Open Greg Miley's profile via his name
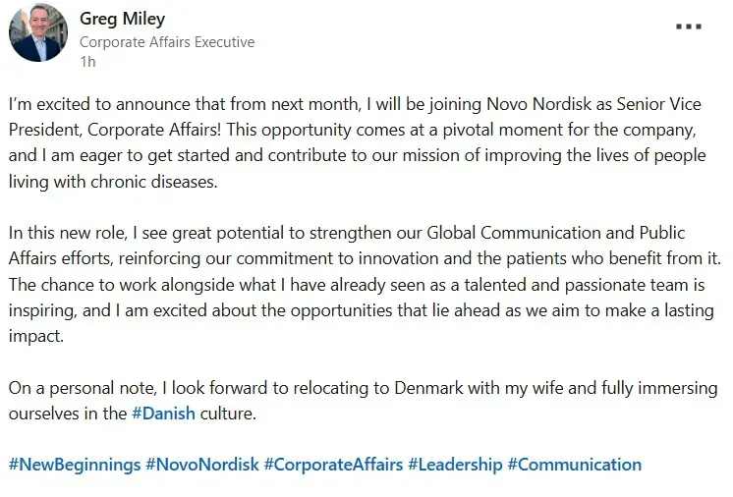Image resolution: width=733 pixels, height=497 pixels. [x=122, y=19]
